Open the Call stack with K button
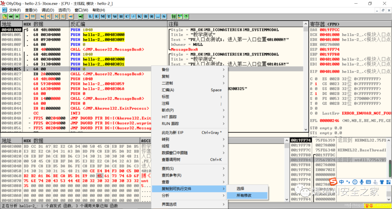392x209 pixels. [139, 16]
